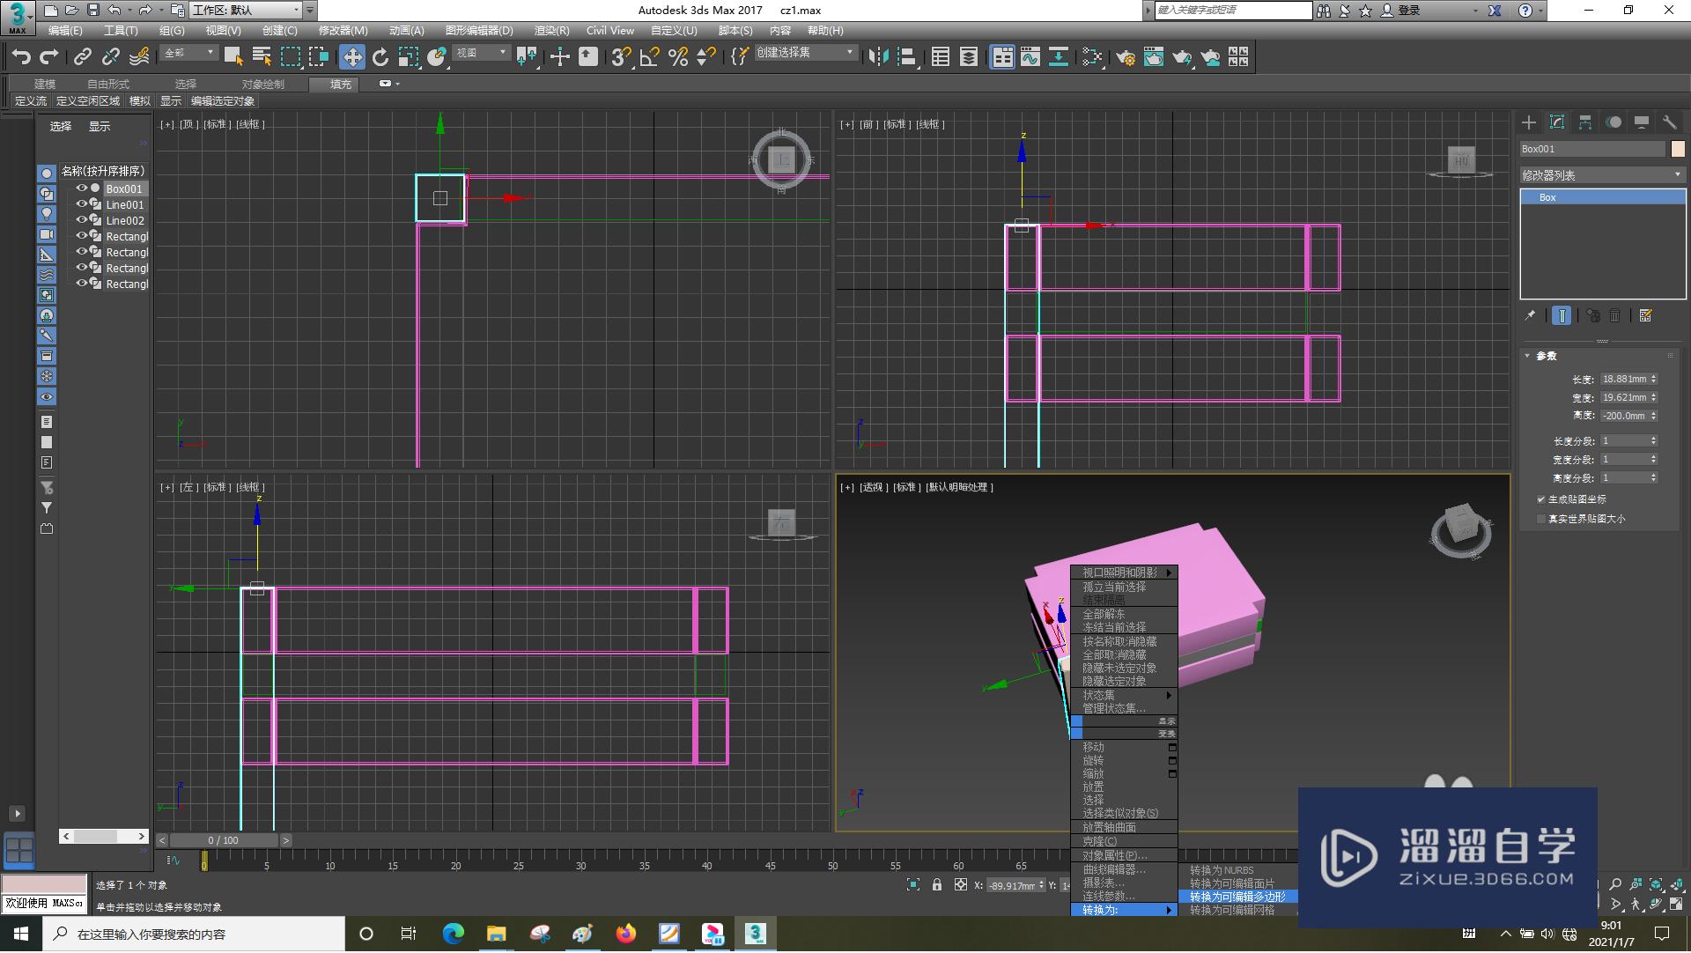Open the 创建选择集 named selection dropdown
Viewport: 1691px width, 953px height.
(805, 54)
